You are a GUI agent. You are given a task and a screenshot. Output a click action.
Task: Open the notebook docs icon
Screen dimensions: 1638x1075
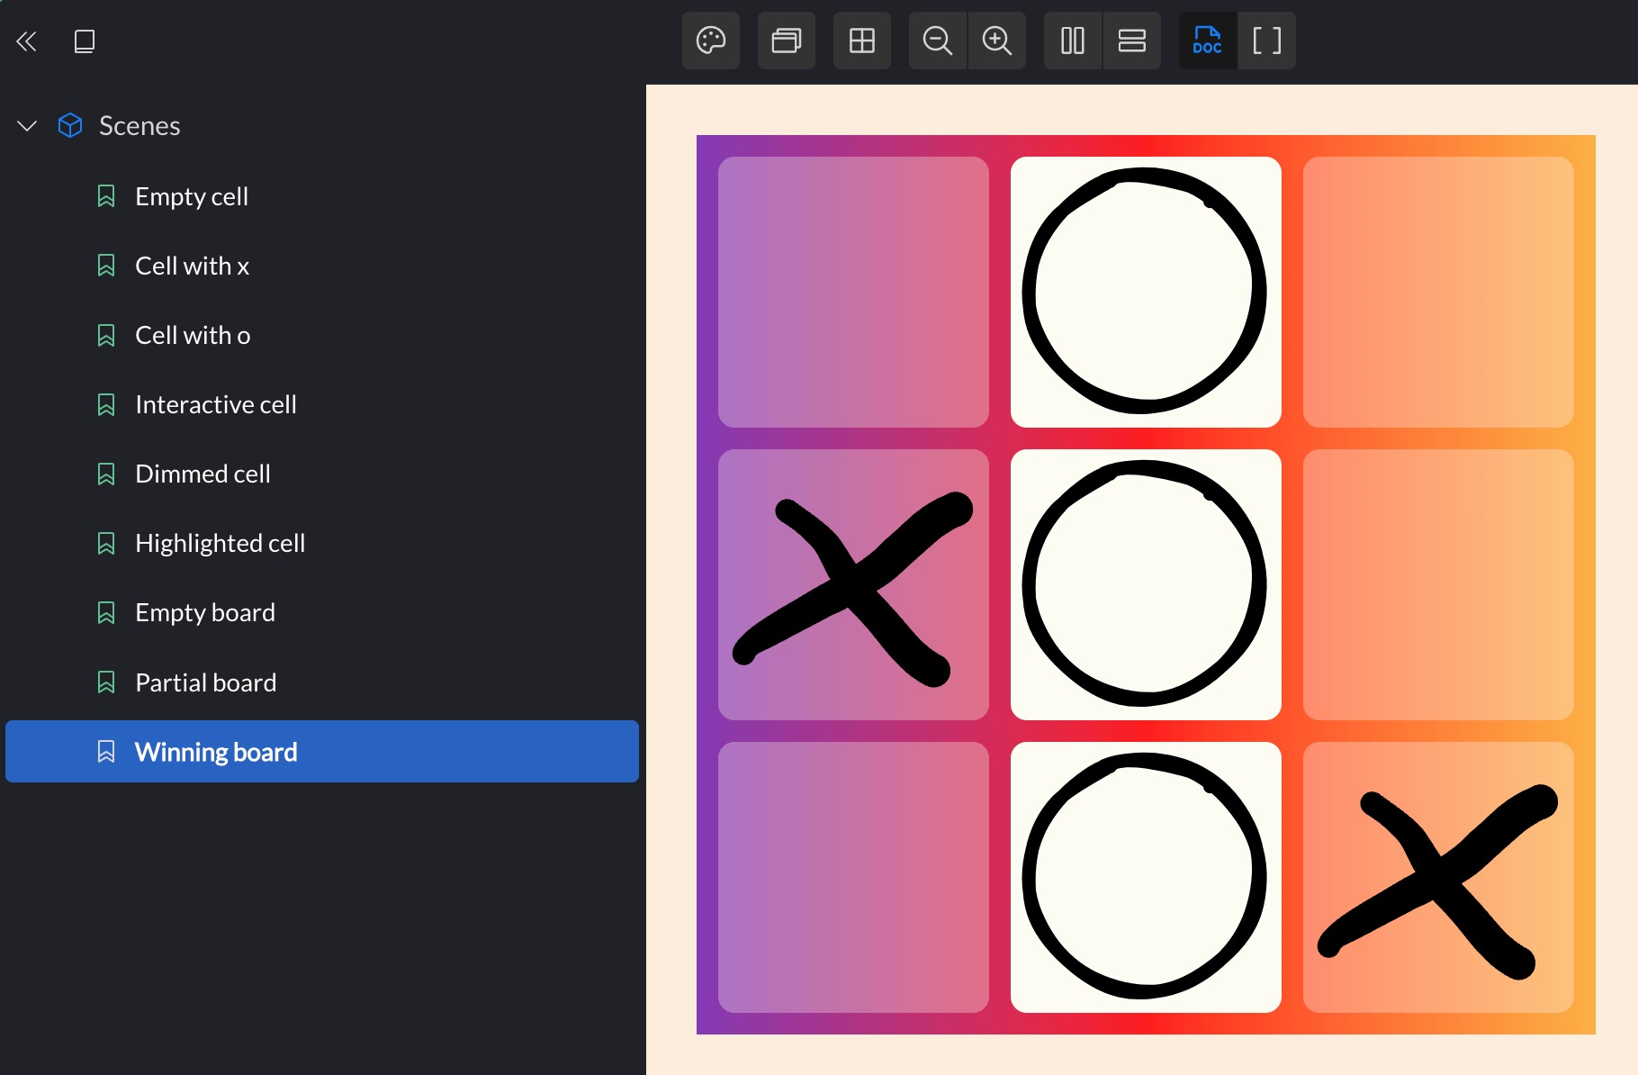pos(85,41)
